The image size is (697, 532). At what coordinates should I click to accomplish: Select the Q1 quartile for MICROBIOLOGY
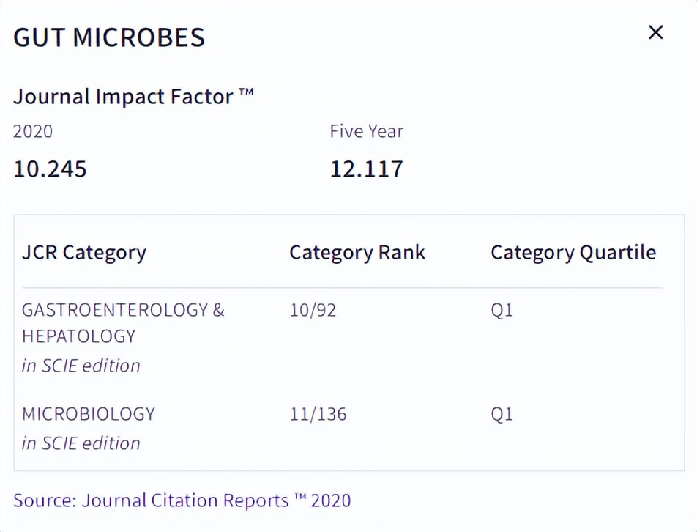[502, 414]
